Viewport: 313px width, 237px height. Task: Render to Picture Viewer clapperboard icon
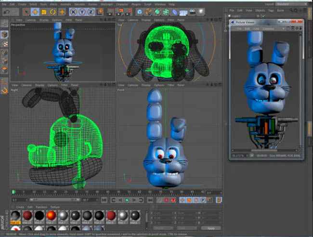(x=120, y=12)
